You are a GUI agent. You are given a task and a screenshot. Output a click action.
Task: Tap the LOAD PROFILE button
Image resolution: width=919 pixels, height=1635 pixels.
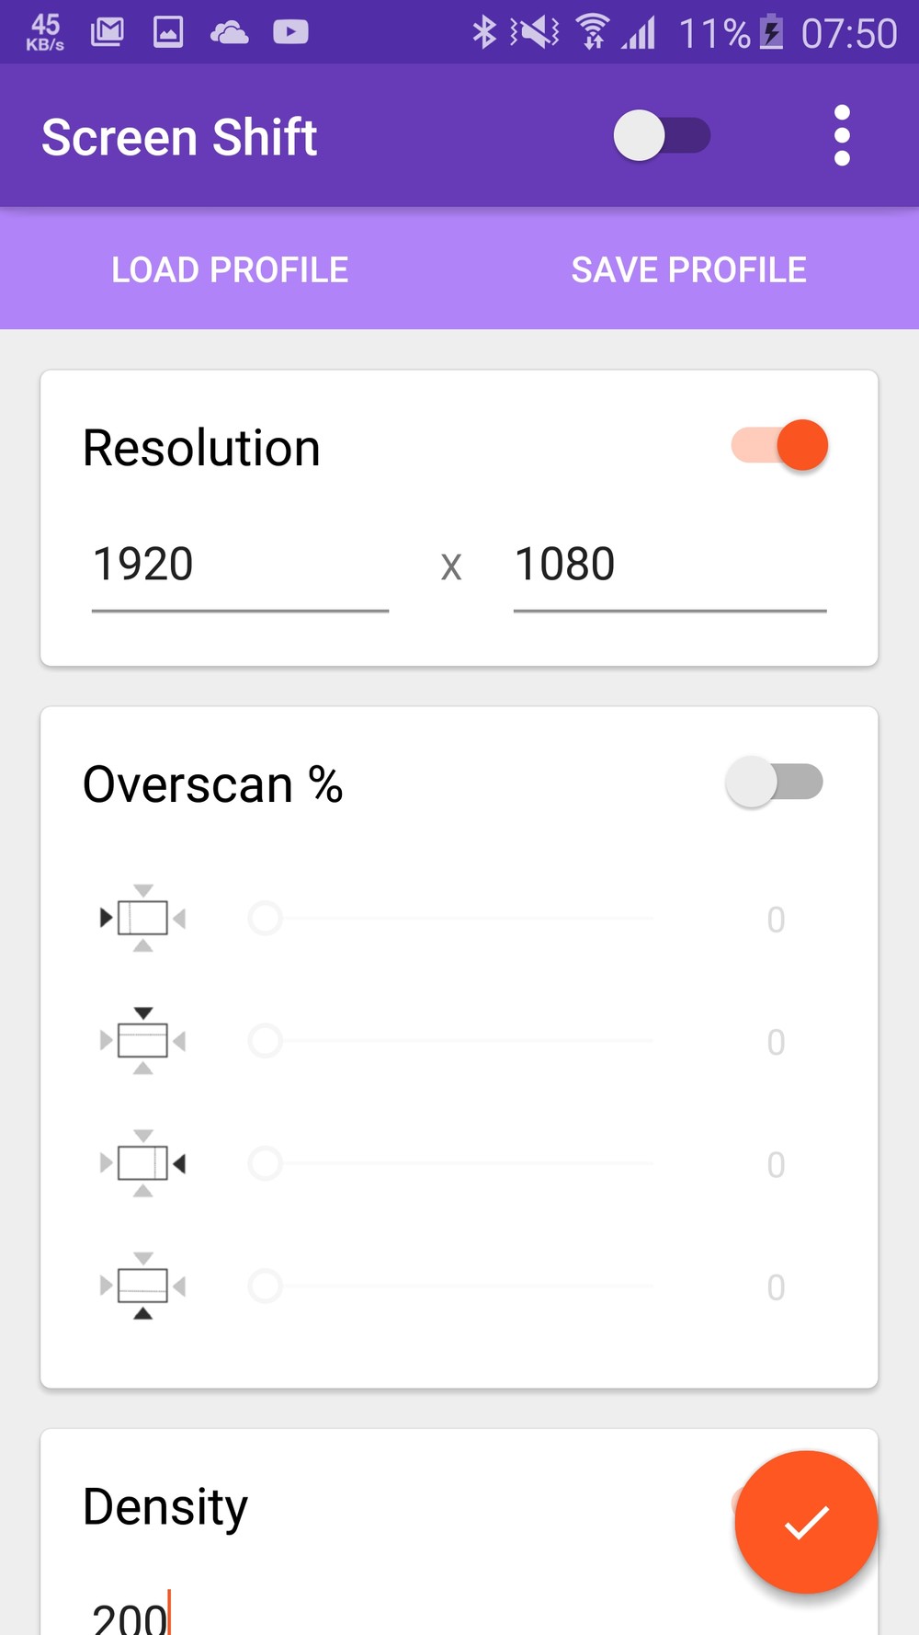point(230,269)
